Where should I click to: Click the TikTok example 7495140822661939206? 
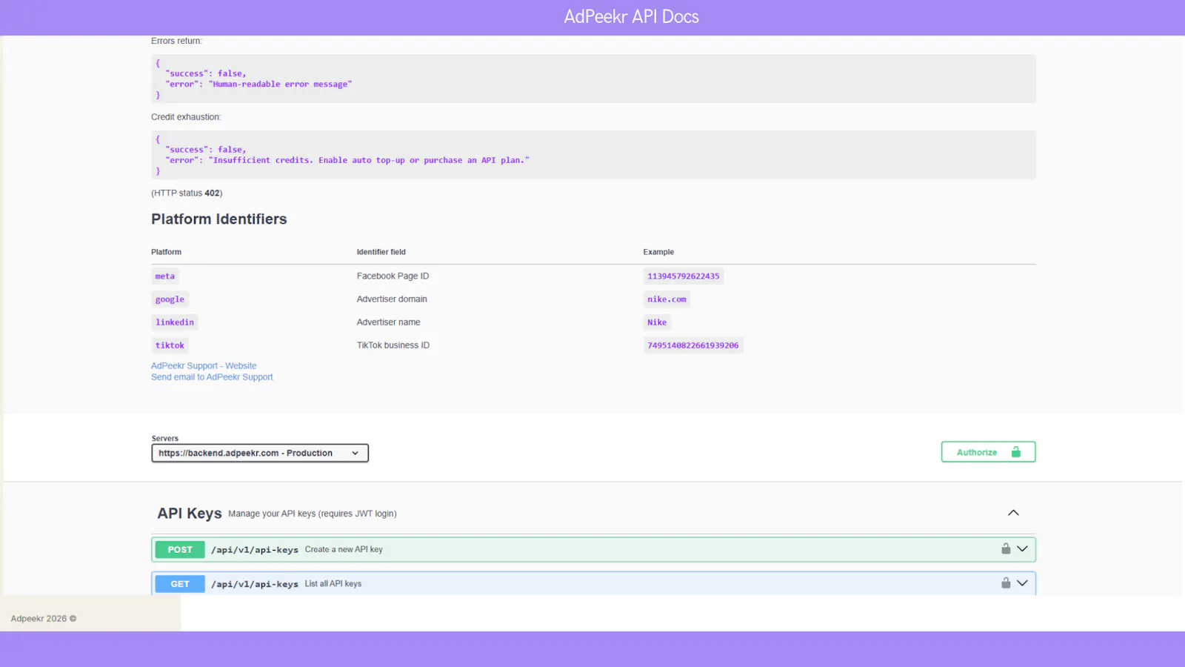[x=693, y=345]
